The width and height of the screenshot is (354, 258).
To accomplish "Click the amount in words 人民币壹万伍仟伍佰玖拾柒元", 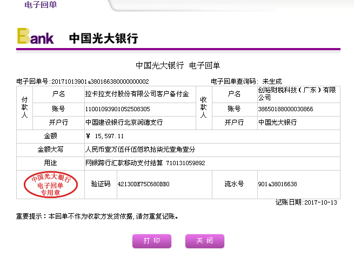I will [140, 150].
